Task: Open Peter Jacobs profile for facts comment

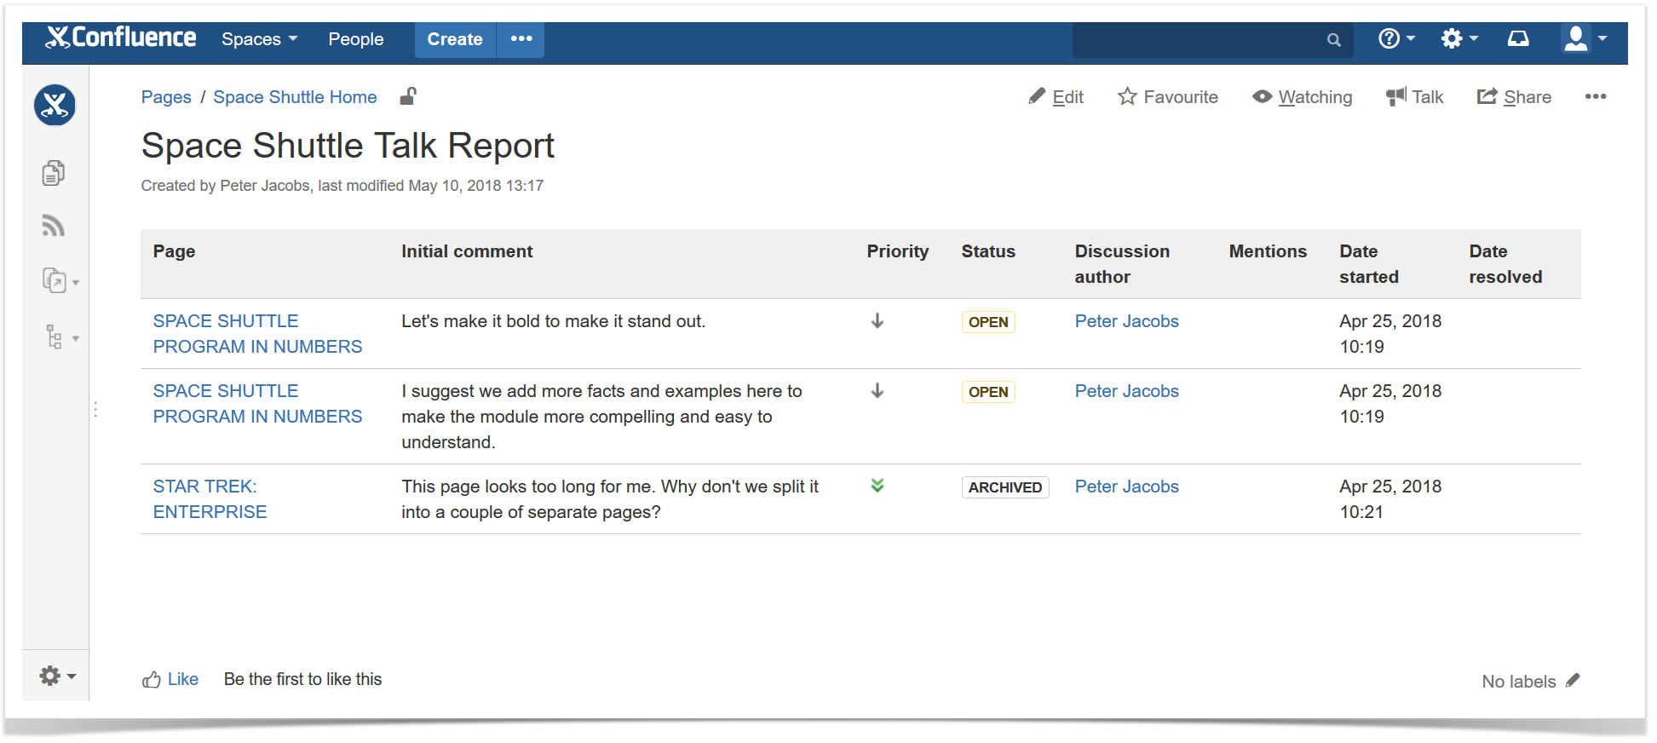Action: click(x=1126, y=391)
